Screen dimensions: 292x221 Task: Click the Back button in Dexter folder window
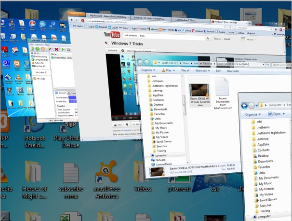tap(140, 62)
